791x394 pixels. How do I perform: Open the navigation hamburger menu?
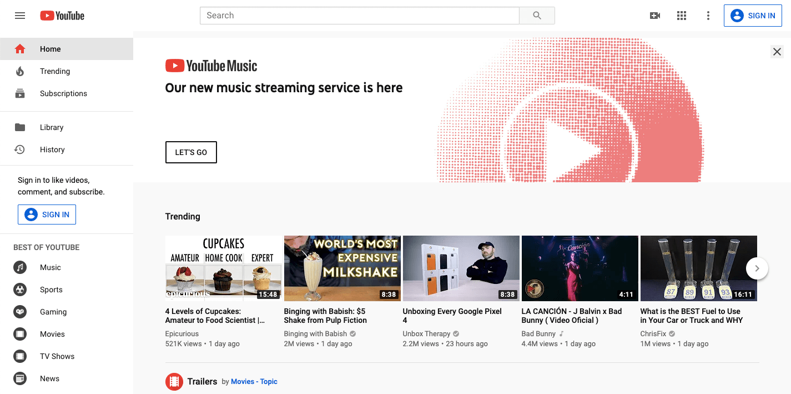tap(20, 15)
